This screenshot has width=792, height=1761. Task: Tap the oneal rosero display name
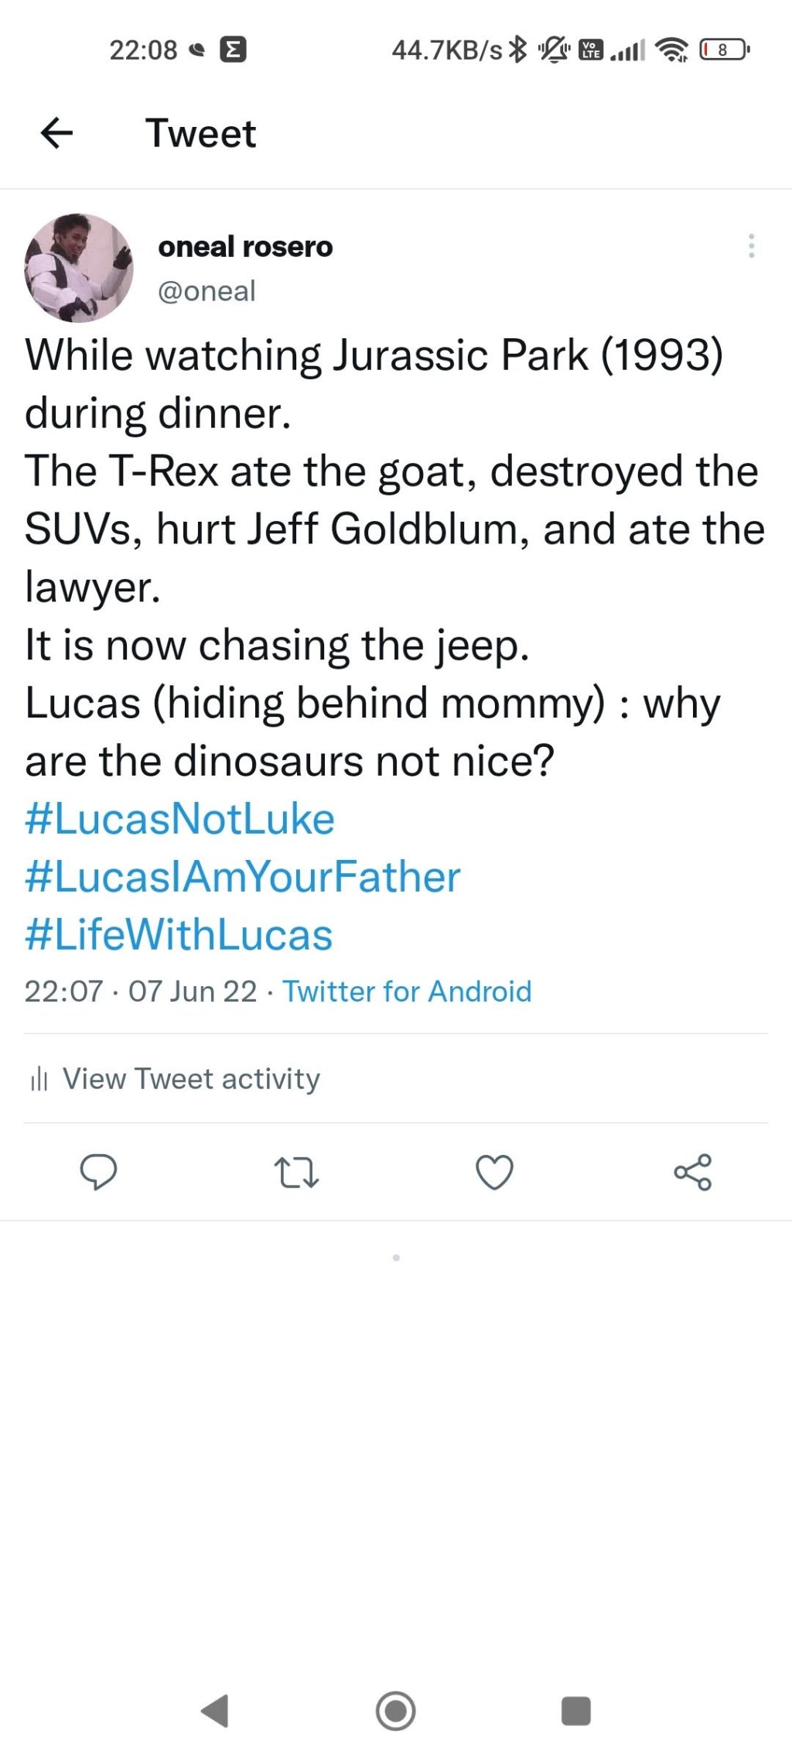(x=245, y=247)
